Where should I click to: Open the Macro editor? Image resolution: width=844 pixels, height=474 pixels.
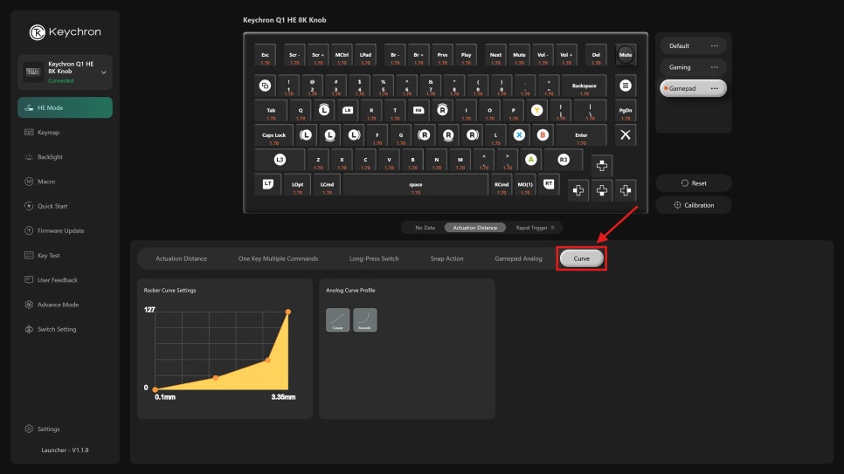point(45,182)
